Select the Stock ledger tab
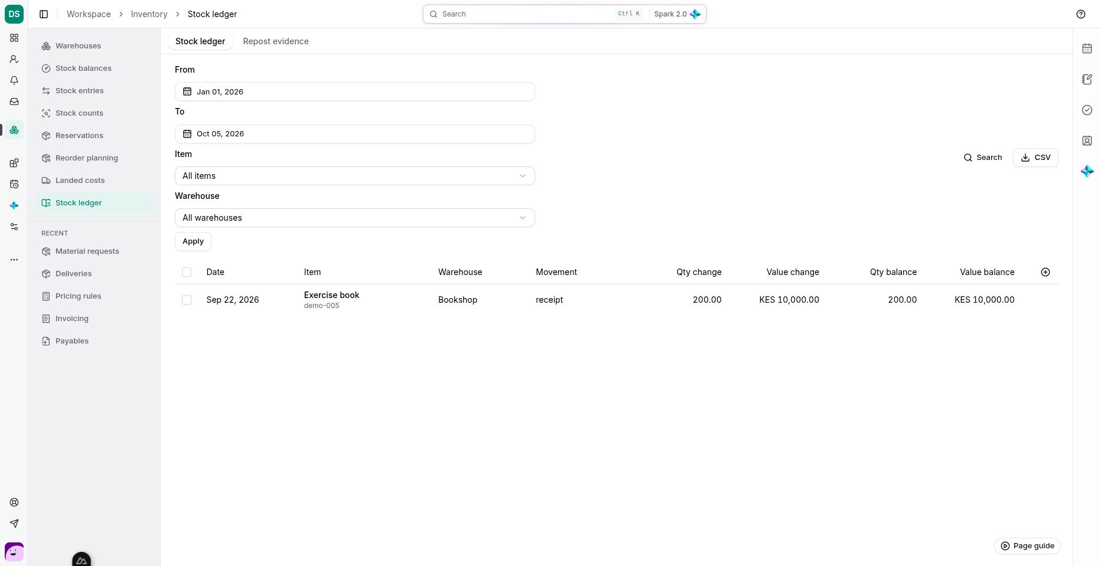 tap(200, 41)
